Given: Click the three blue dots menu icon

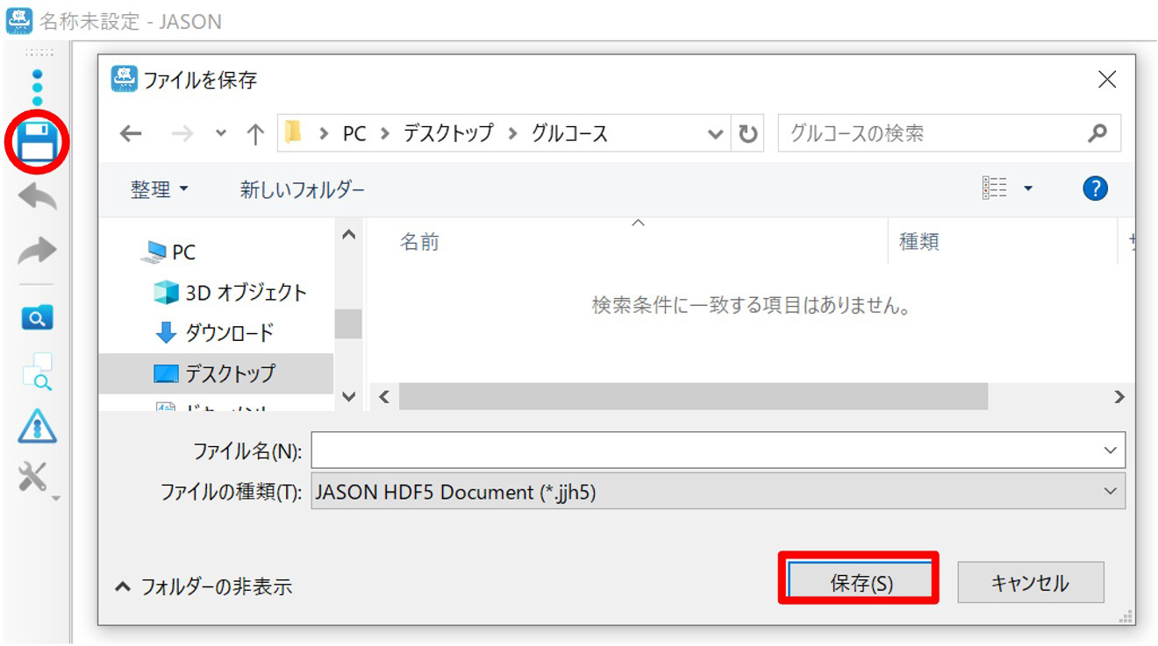Looking at the screenshot, I should 37,89.
